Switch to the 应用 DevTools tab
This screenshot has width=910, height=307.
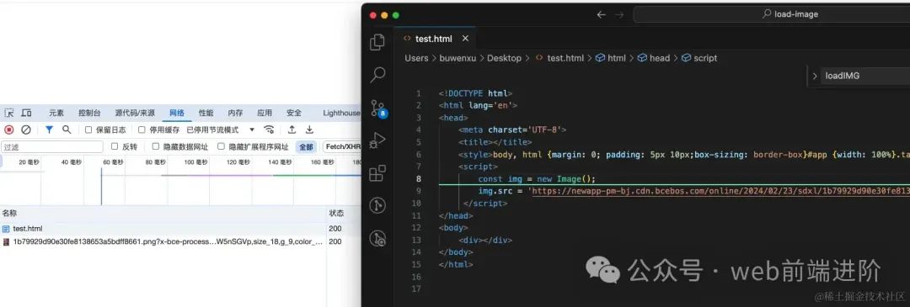click(265, 113)
